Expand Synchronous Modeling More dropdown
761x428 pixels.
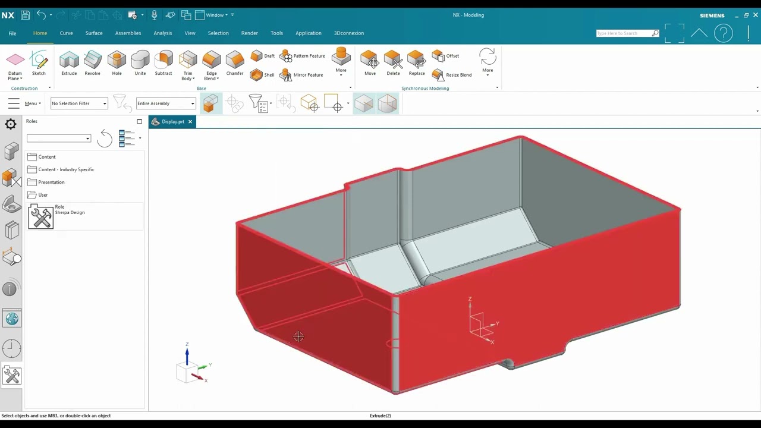[488, 62]
